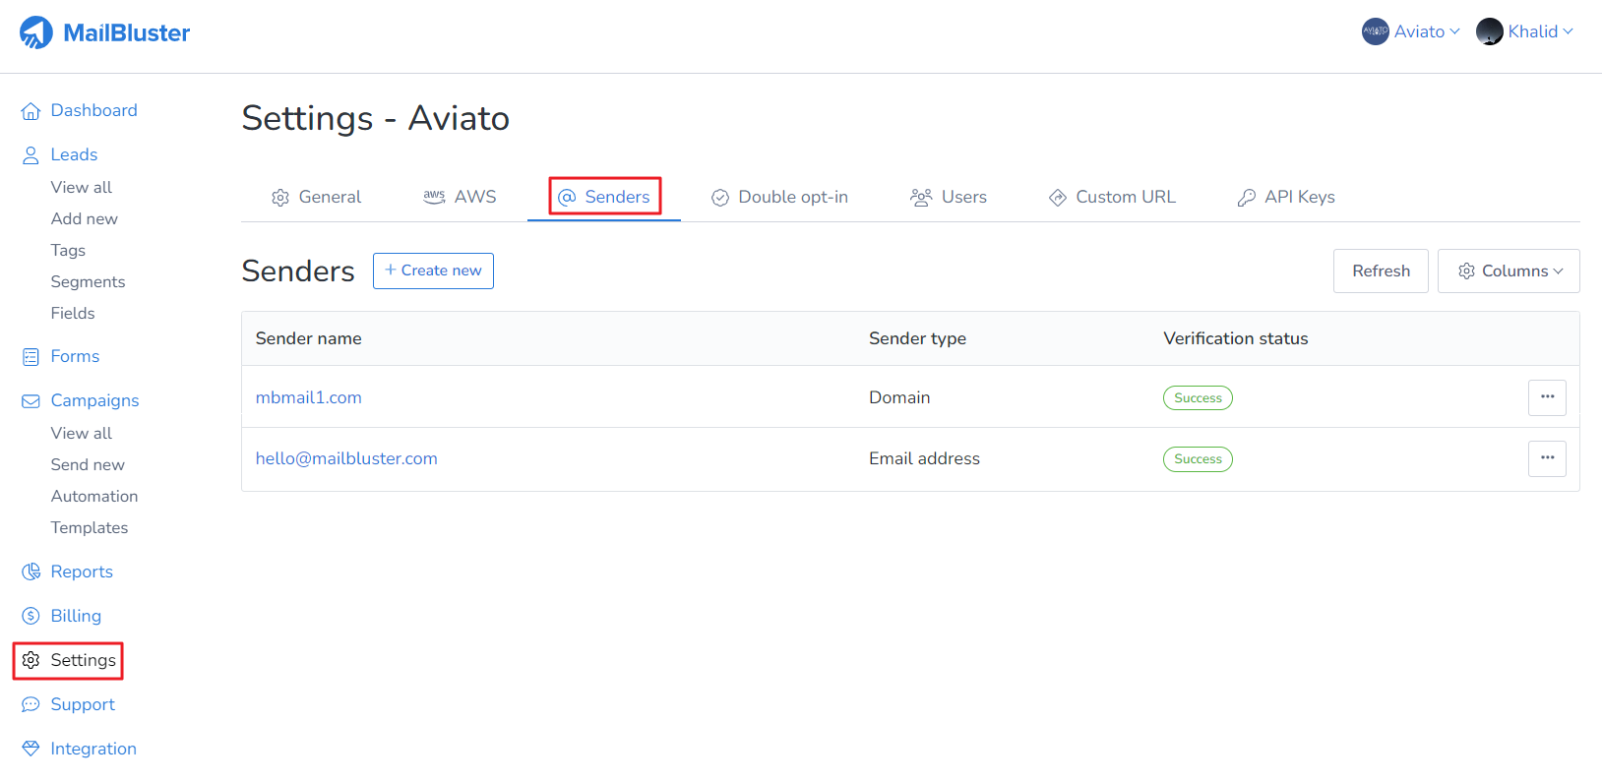
Task: Go to the API Keys tab
Action: coord(1286,197)
